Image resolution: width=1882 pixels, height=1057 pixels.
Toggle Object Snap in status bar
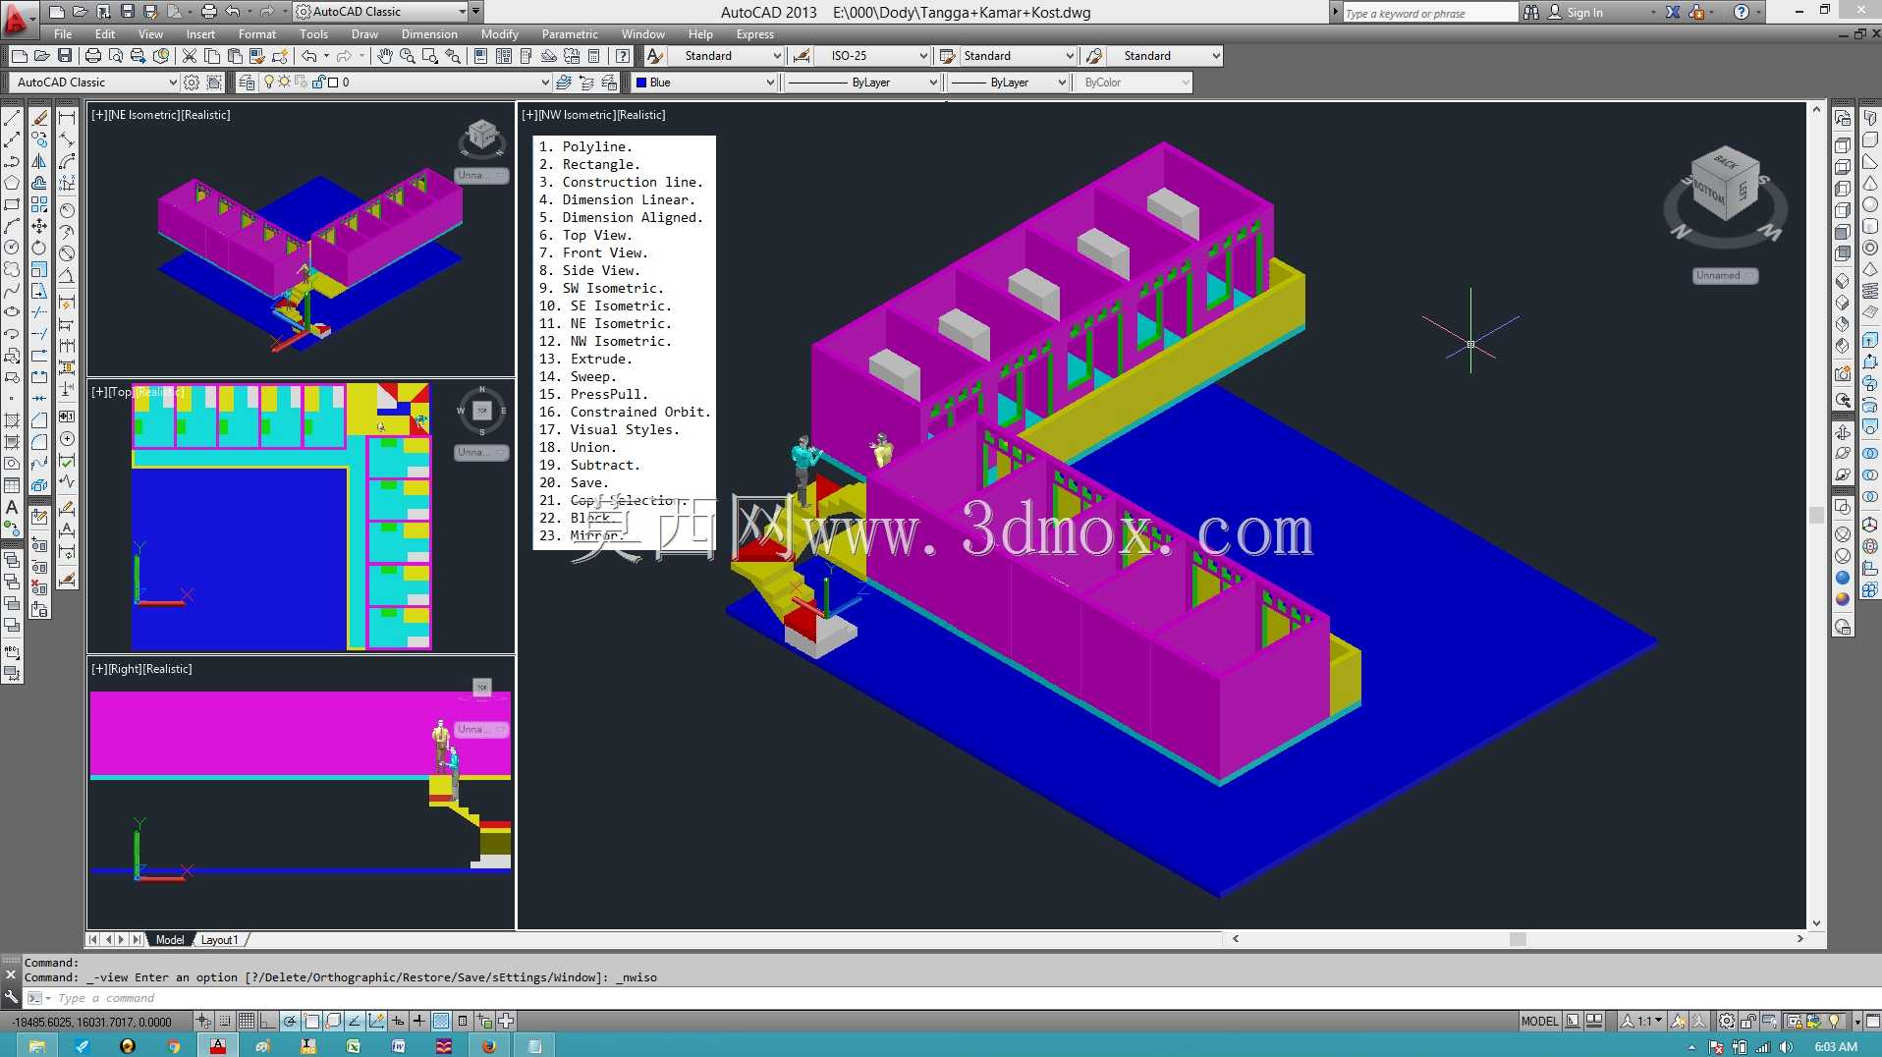tap(311, 1021)
